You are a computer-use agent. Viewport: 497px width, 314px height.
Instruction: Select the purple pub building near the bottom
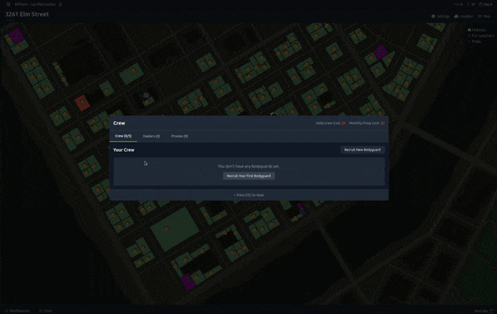[x=188, y=282]
